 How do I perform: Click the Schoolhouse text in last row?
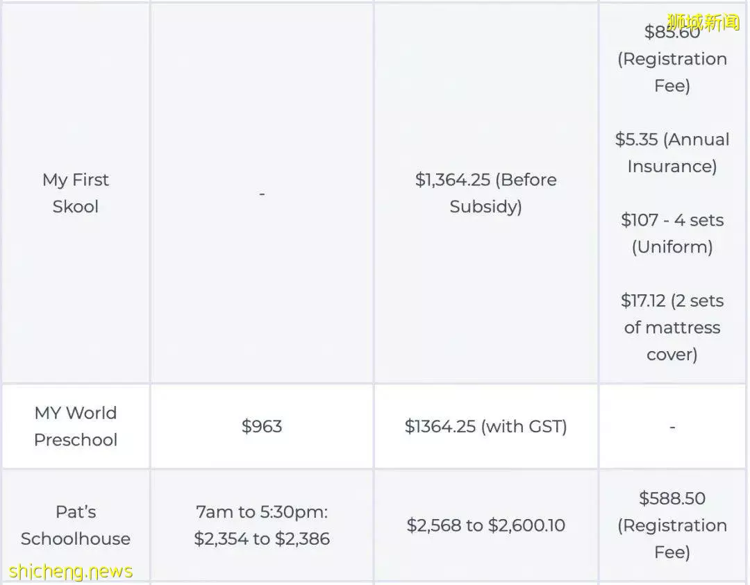(x=76, y=539)
